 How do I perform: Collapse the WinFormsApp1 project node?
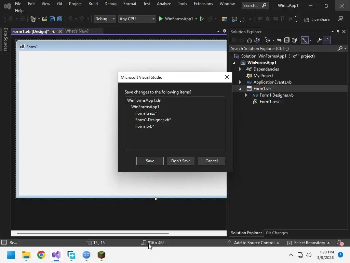point(234,63)
